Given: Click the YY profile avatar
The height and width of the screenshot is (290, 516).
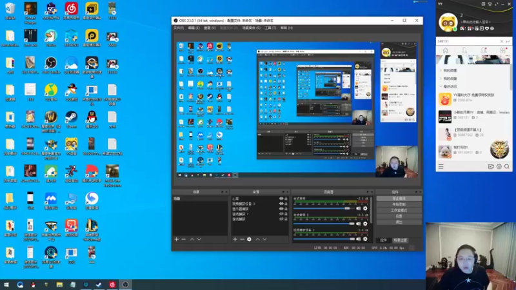Looking at the screenshot, I should [448, 23].
